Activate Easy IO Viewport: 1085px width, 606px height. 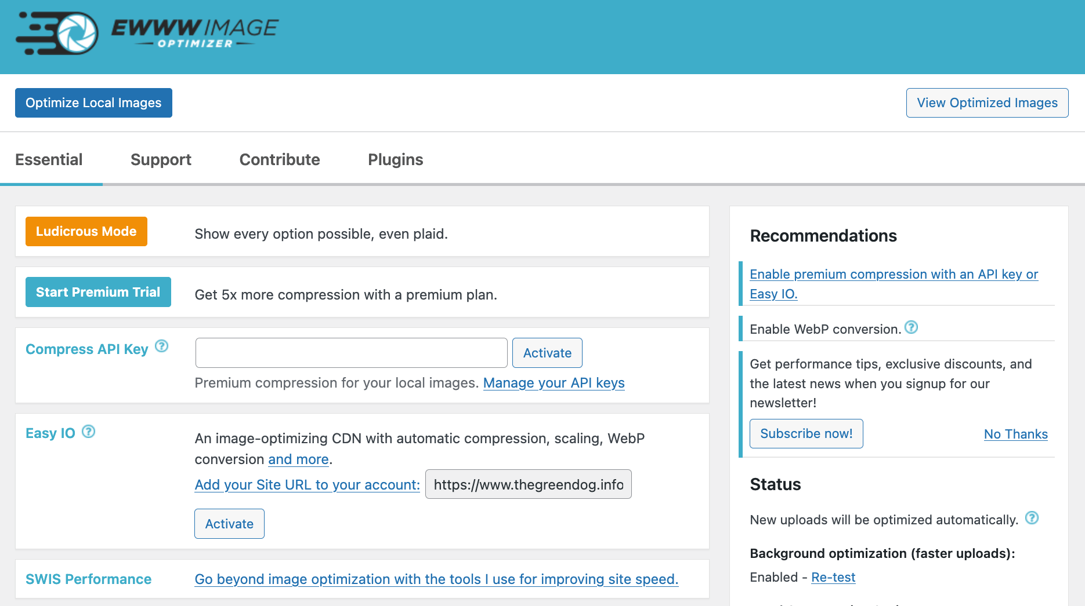tap(229, 524)
